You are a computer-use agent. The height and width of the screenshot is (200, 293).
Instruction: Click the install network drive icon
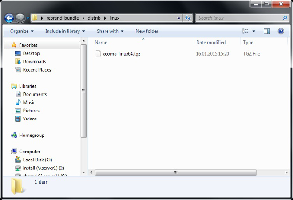coord(18,168)
